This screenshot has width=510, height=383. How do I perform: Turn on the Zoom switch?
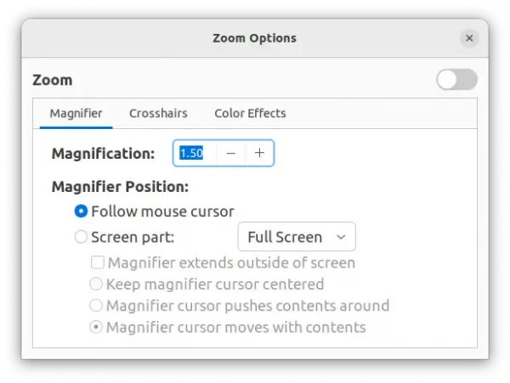(456, 80)
